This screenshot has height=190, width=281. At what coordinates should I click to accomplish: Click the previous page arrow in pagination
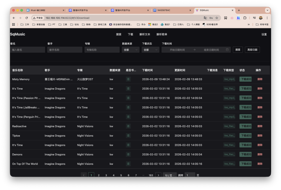click(84, 175)
